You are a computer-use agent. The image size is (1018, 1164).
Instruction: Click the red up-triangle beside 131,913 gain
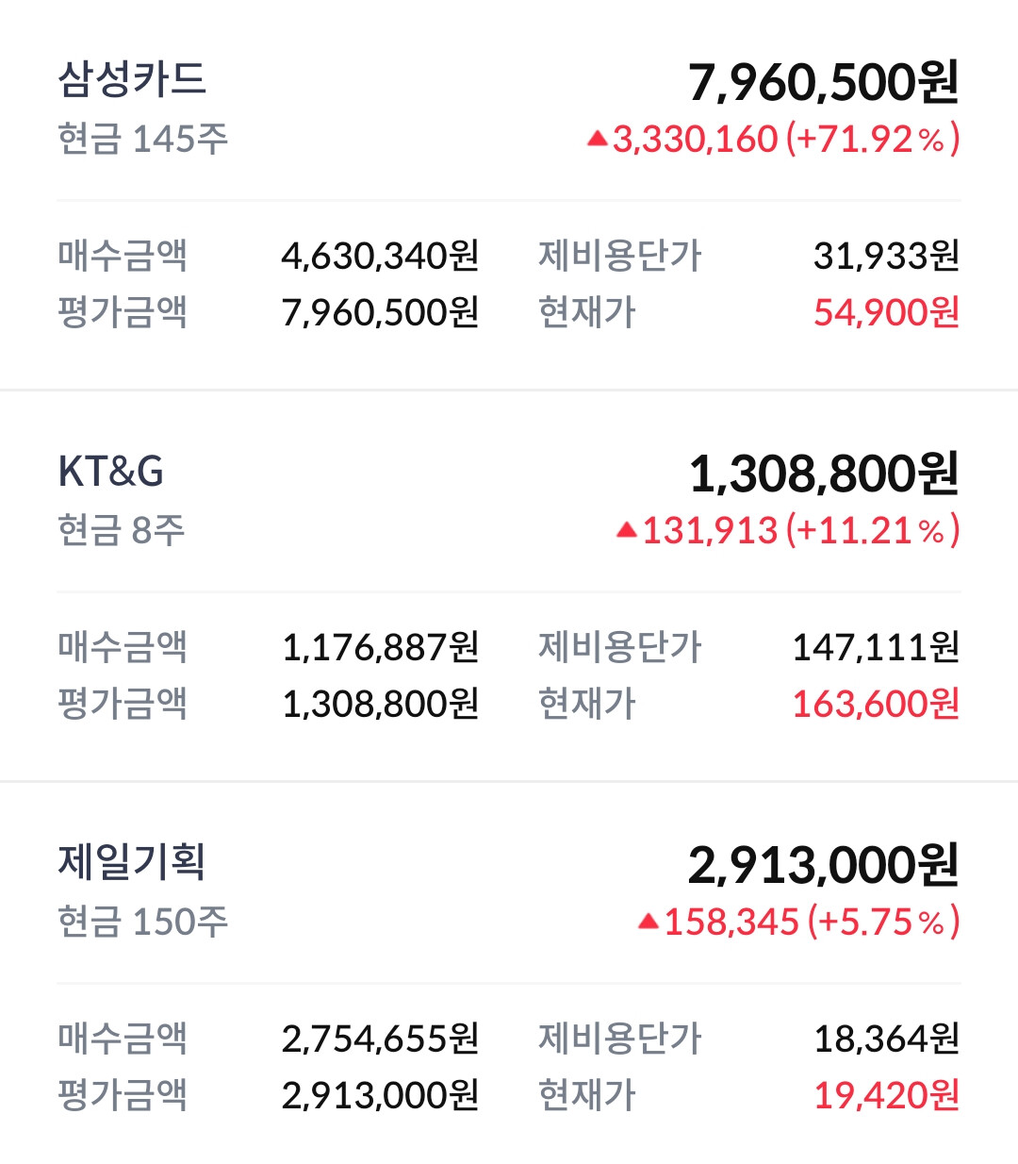pos(627,531)
